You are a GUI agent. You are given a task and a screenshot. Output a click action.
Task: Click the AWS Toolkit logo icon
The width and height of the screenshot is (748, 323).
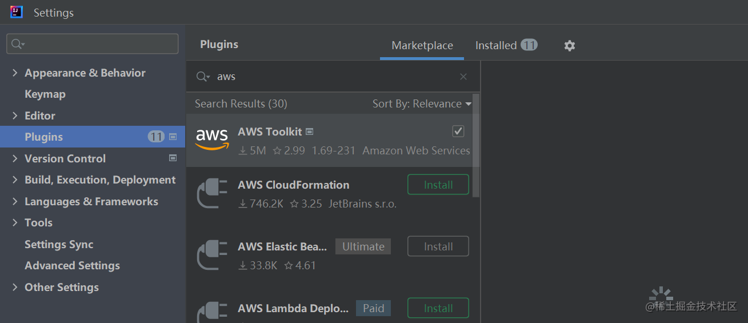[x=212, y=139]
